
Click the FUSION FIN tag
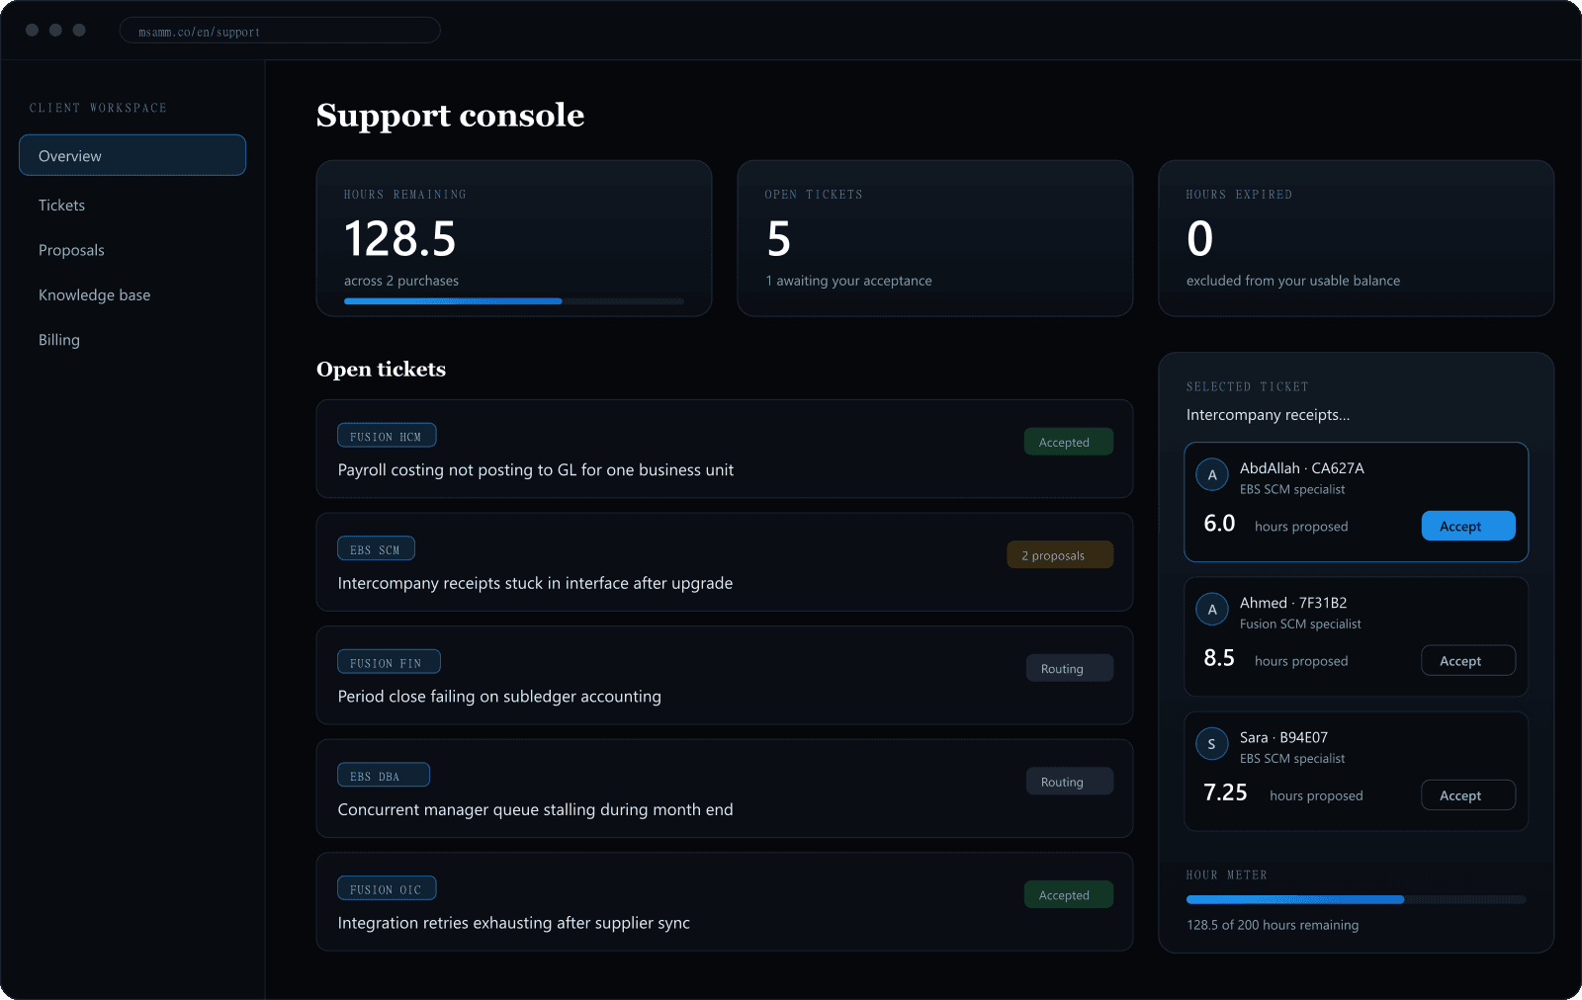389,662
